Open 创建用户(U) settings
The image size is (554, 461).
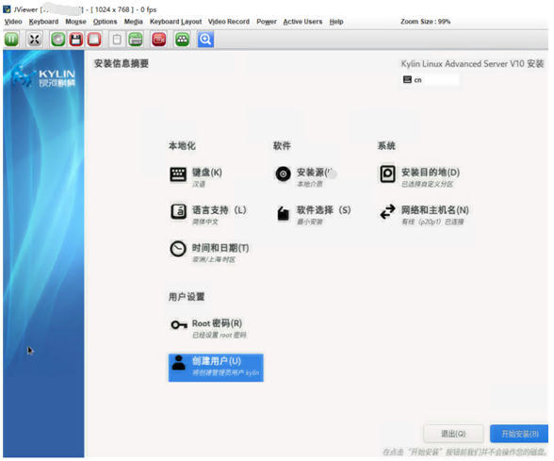(x=216, y=368)
